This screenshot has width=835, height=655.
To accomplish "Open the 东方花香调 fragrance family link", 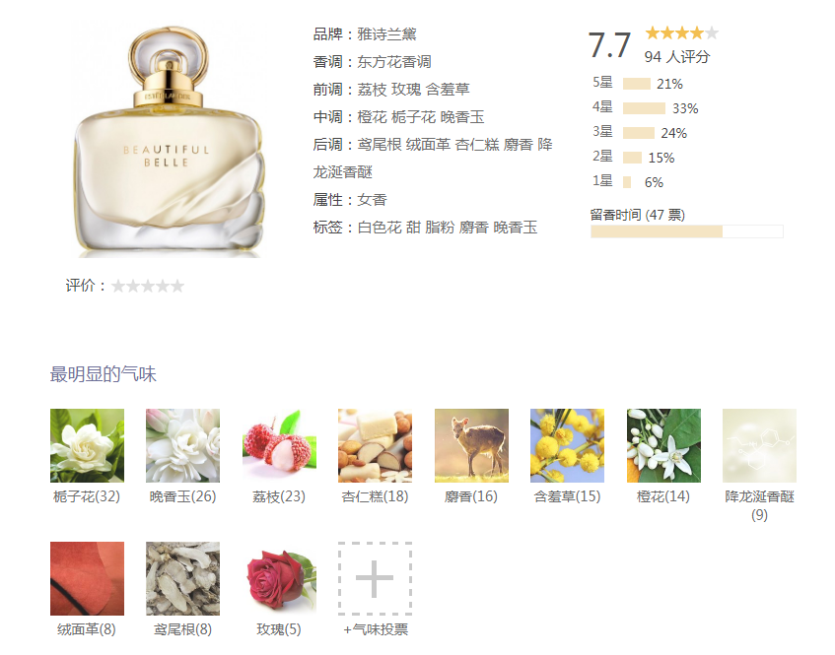I will coord(394,62).
